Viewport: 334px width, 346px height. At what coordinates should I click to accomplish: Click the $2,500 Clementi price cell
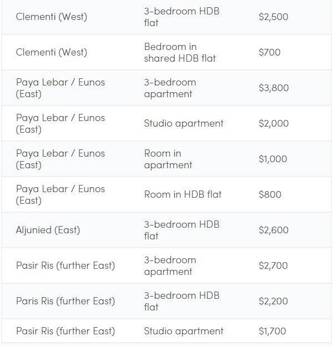(273, 17)
